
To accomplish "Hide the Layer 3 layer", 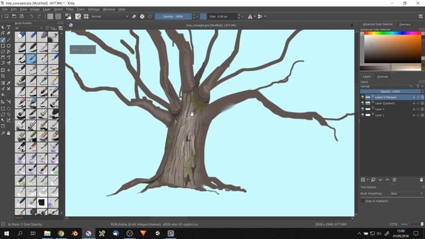I will [x=363, y=109].
